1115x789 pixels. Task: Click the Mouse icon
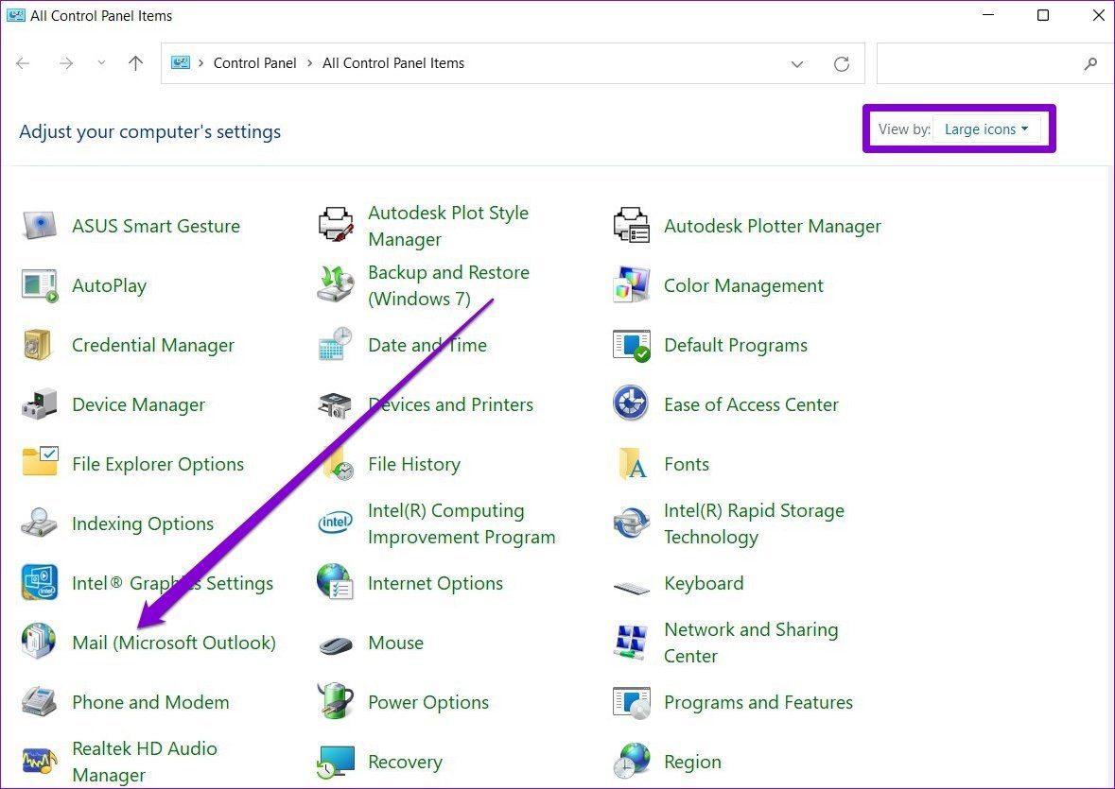click(x=336, y=645)
